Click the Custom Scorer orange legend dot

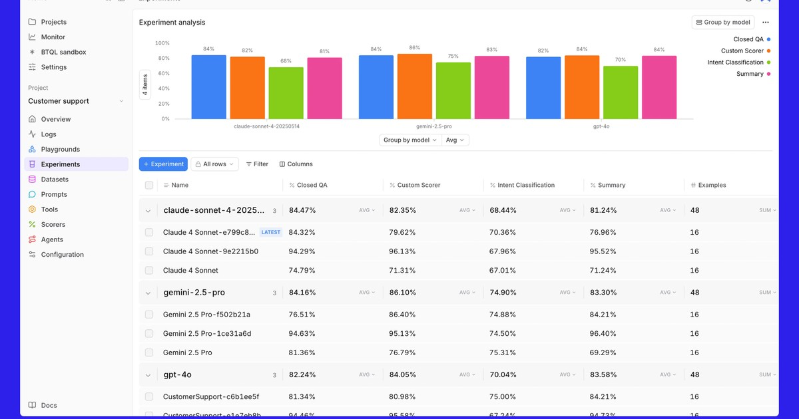[769, 51]
